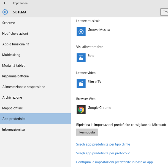This screenshot has height=167, width=168.
Task: Open Risparmia batteria settings
Action: (16, 76)
